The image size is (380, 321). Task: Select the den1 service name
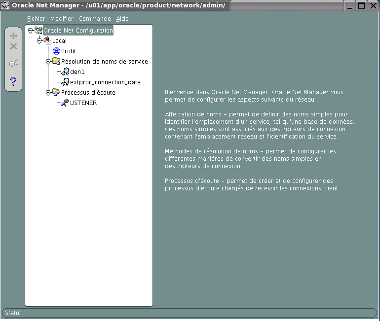pos(77,72)
